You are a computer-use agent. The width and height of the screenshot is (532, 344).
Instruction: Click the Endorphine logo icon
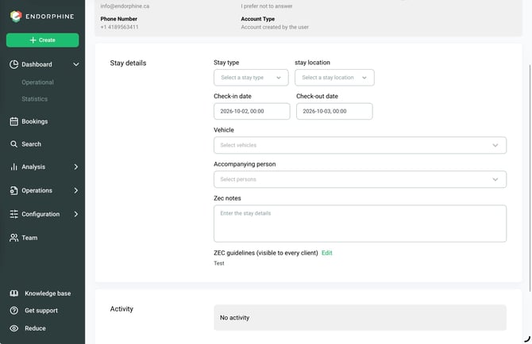coord(16,17)
